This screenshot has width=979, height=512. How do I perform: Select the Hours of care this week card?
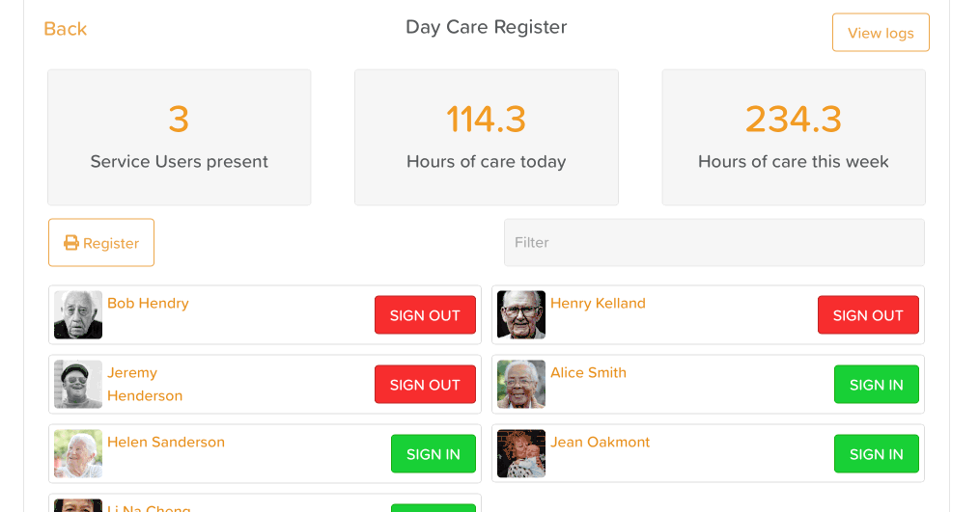(x=793, y=137)
